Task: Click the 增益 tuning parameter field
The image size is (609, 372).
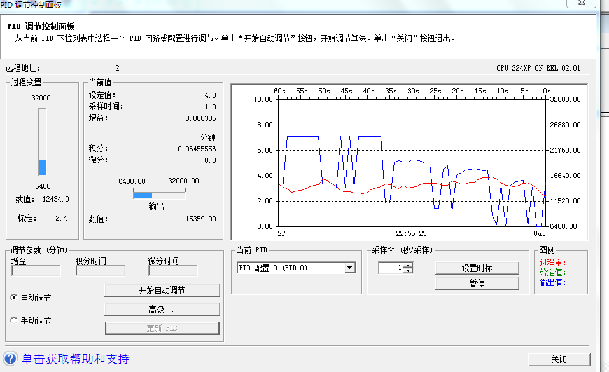Action: (36, 271)
